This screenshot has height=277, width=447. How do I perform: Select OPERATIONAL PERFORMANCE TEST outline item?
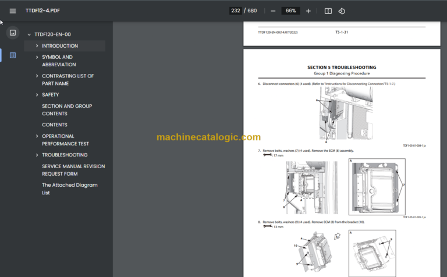coord(65,140)
